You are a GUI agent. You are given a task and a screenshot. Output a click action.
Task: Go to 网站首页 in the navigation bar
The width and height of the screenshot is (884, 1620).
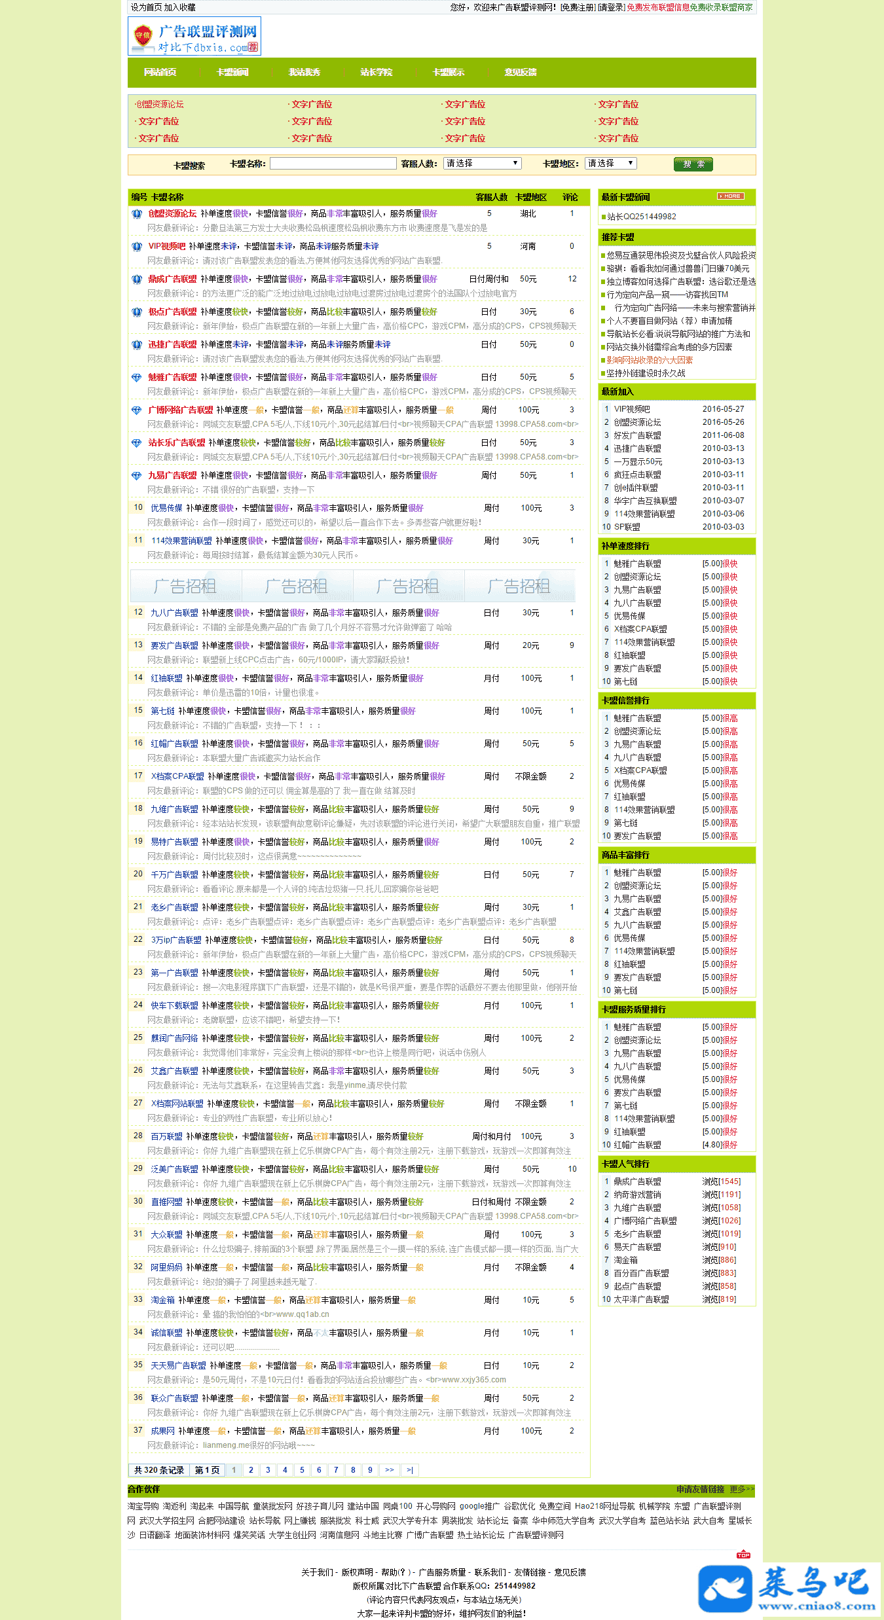coord(160,72)
